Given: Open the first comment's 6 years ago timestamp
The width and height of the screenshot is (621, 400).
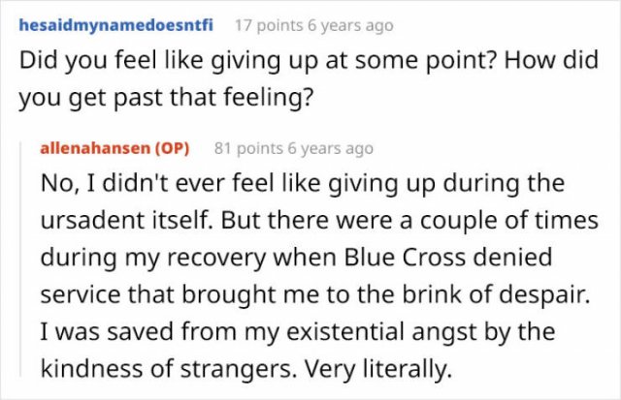Looking at the screenshot, I should pyautogui.click(x=350, y=26).
